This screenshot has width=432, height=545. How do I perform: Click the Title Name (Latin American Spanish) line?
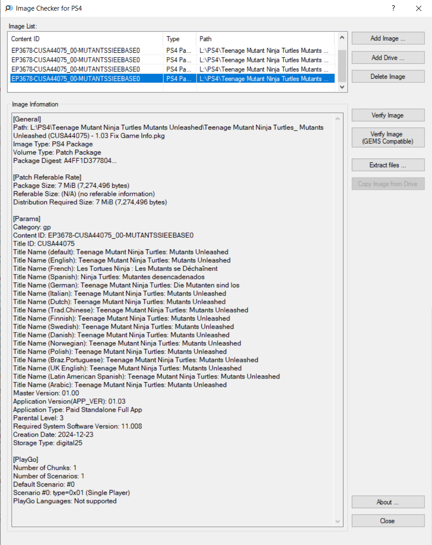147,376
